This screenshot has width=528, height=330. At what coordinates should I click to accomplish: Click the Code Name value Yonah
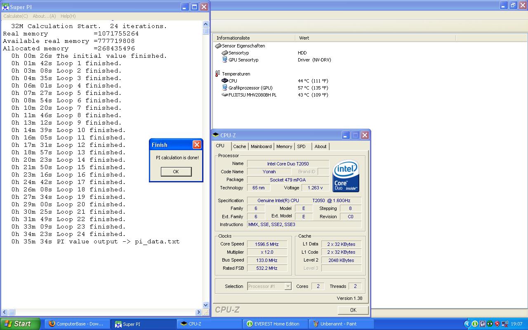269,172
